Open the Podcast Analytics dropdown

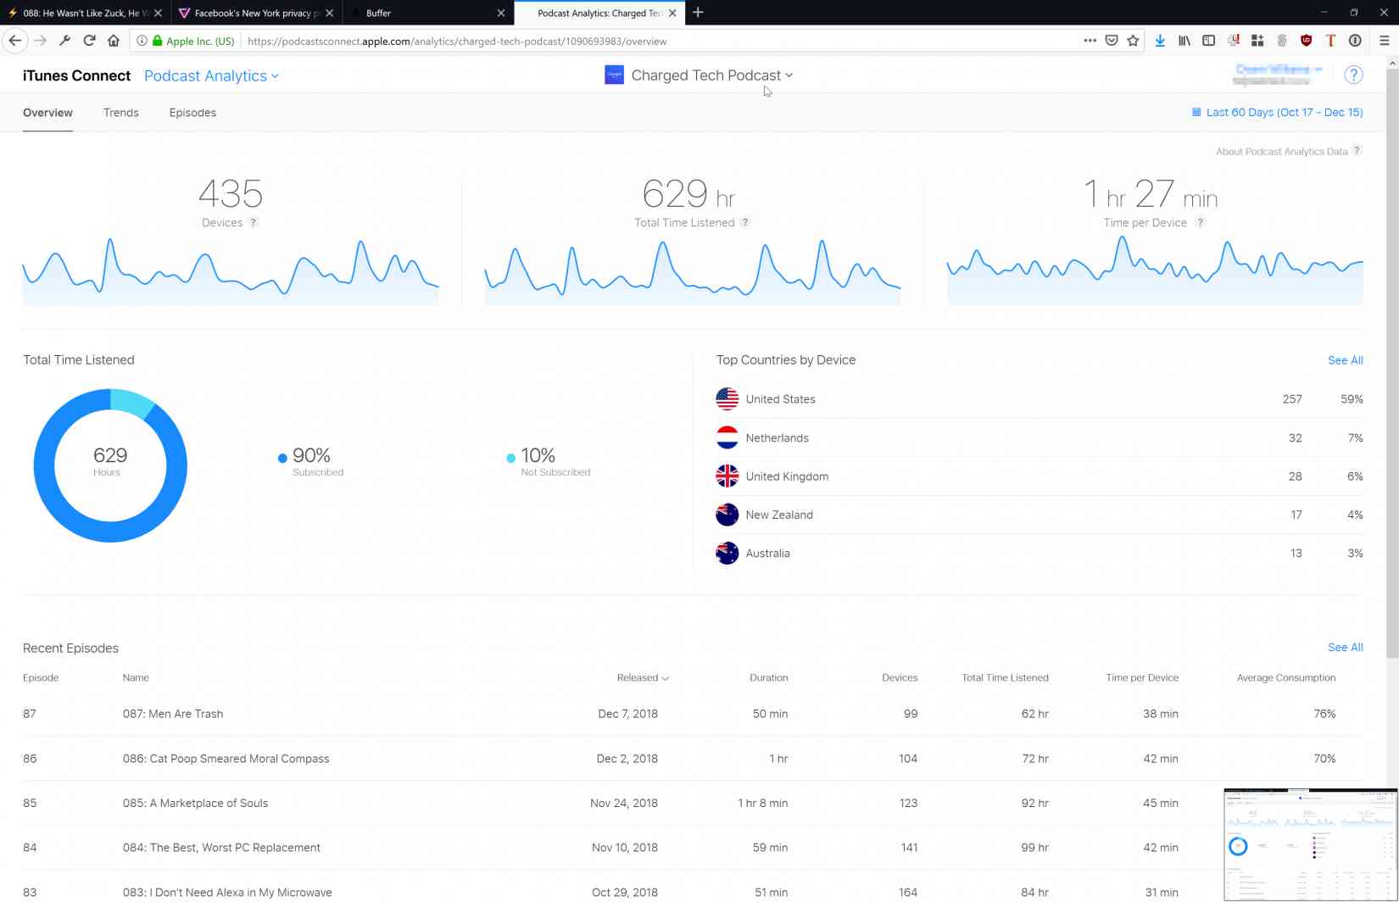(211, 76)
